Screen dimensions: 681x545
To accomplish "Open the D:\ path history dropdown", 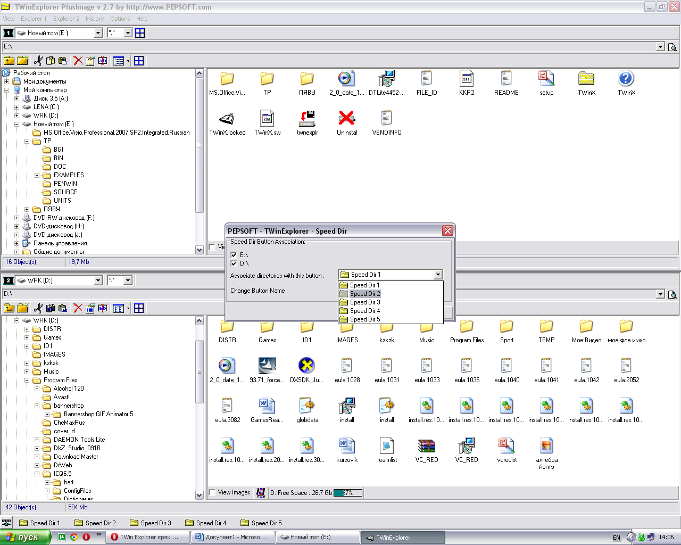I will click(x=660, y=294).
